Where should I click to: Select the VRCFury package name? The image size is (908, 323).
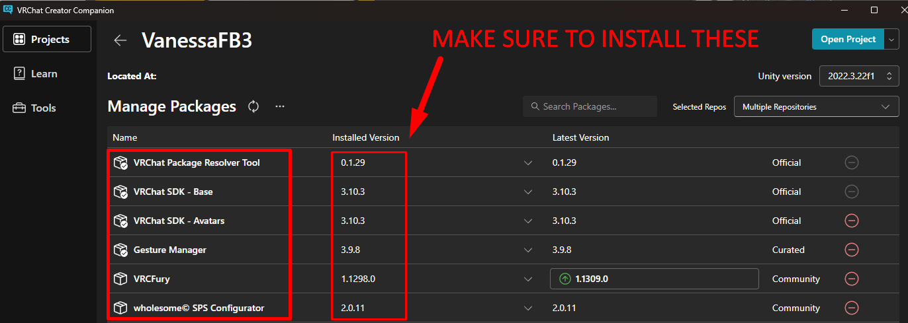pyautogui.click(x=152, y=279)
